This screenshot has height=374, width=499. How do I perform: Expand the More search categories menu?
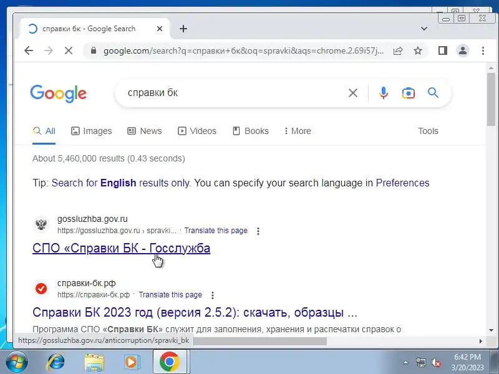click(298, 131)
